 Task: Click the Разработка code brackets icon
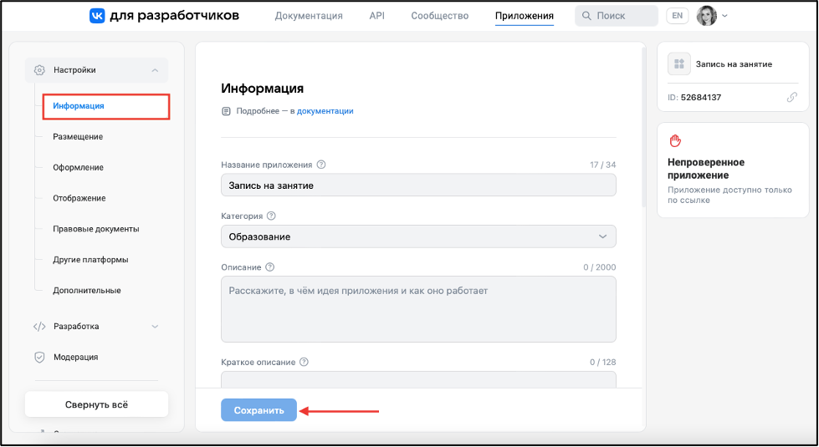click(x=39, y=327)
